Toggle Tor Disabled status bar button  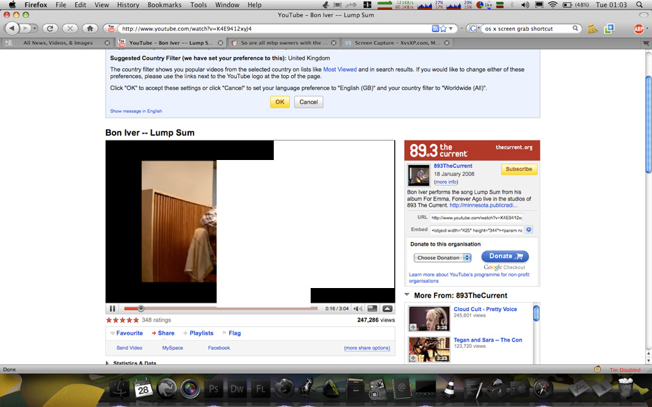(x=625, y=369)
